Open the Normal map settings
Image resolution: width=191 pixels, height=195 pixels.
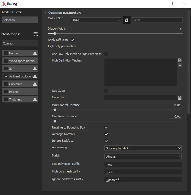click(20, 53)
